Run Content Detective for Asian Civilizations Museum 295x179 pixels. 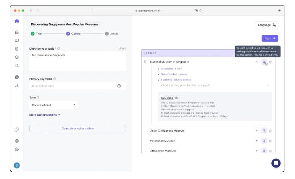pyautogui.click(x=264, y=131)
